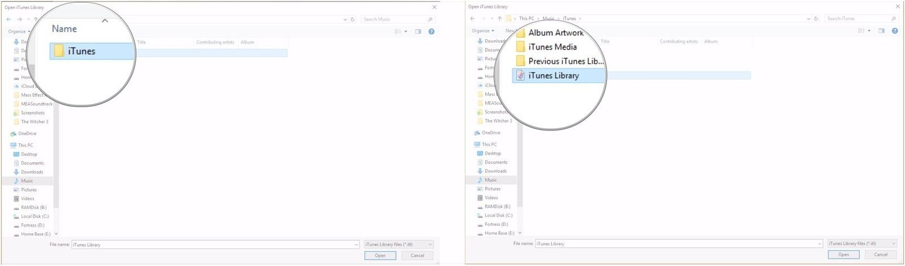Image resolution: width=905 pixels, height=266 pixels.
Task: Click the preview pane icon in the Search Music dialog
Action: pos(418,32)
